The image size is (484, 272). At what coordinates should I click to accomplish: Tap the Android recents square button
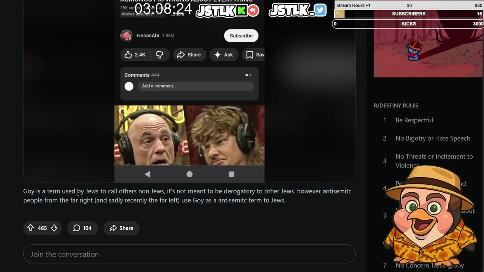(231, 174)
